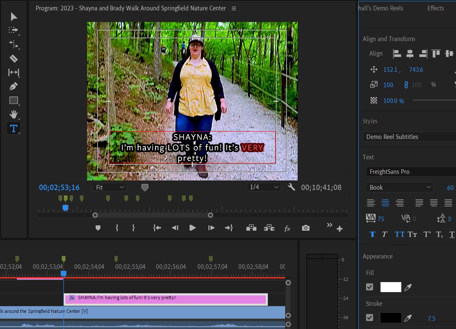Select the Selection arrow tool
Screen dimensions: 456x329
(14, 17)
